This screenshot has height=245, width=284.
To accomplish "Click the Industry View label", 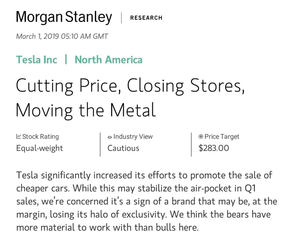I will coord(133,137).
